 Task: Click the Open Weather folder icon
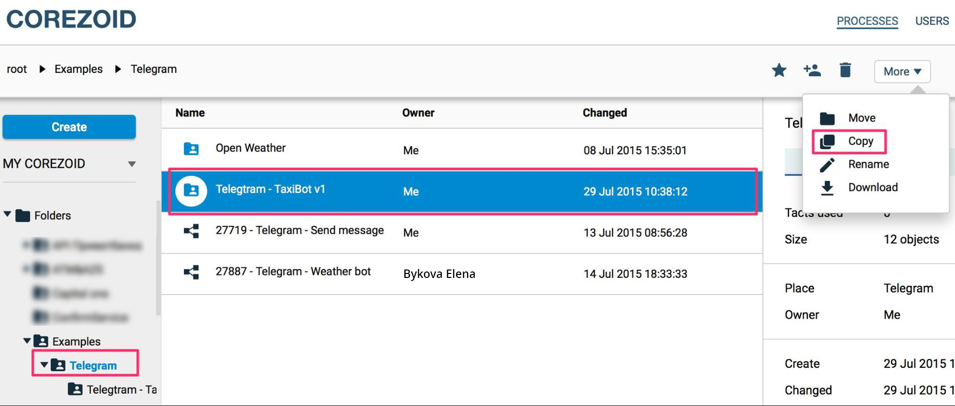pyautogui.click(x=191, y=148)
